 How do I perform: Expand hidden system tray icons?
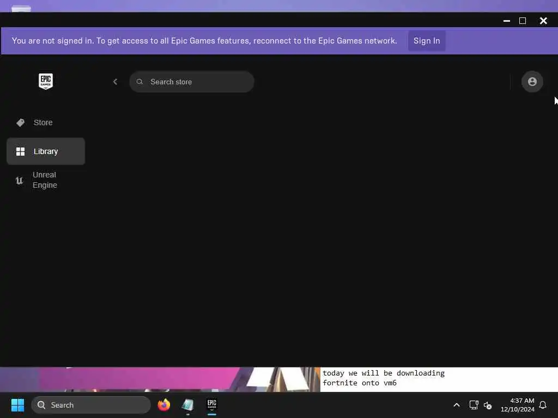(x=457, y=405)
